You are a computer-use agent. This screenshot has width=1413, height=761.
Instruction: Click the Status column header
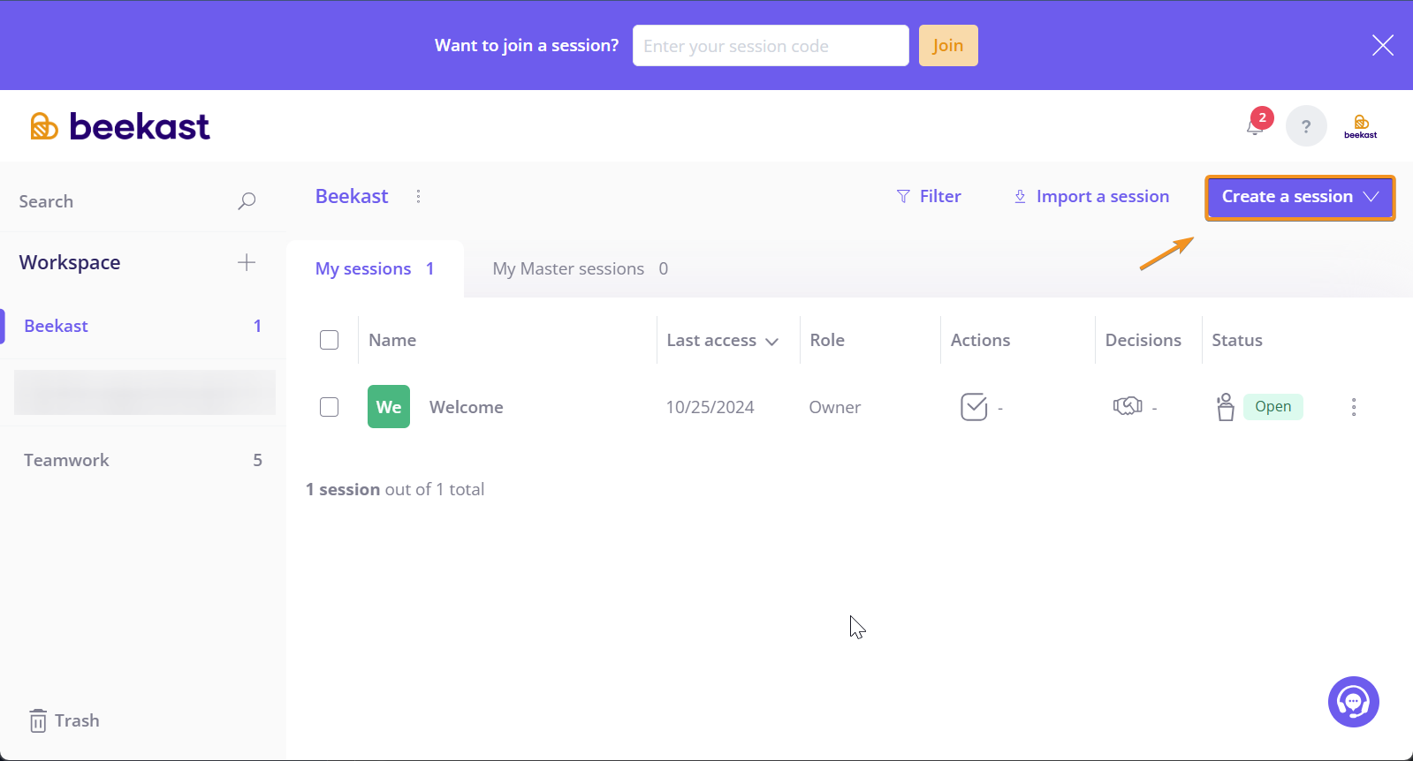1237,340
